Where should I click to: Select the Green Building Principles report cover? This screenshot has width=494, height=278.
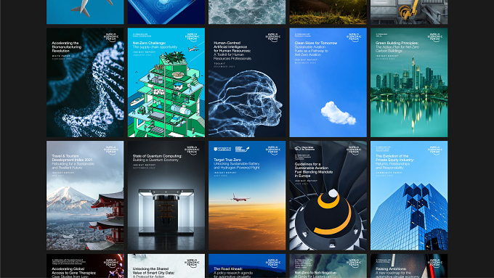409,83
